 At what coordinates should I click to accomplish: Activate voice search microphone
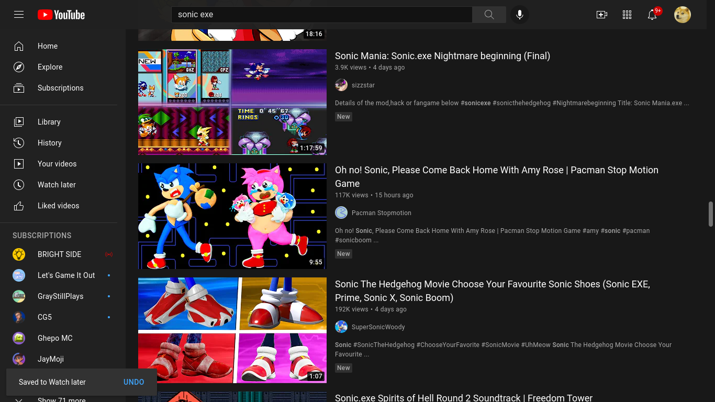coord(519,15)
